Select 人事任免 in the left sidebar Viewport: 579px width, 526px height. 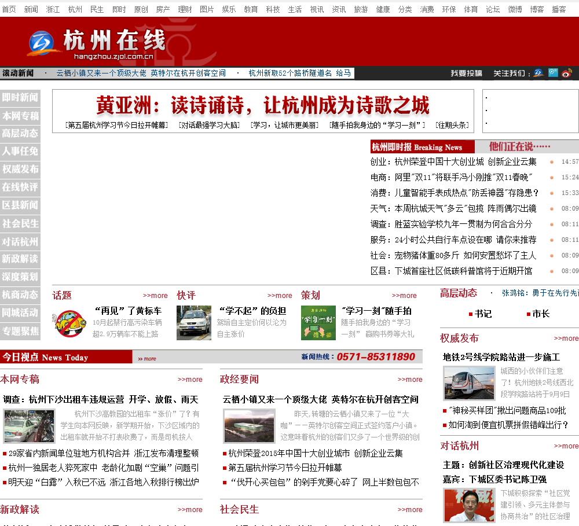(x=20, y=152)
